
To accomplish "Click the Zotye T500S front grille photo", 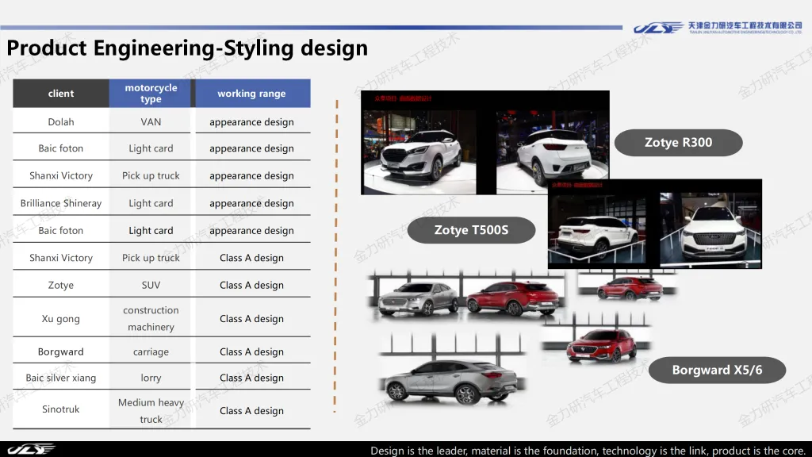I will tap(710, 228).
